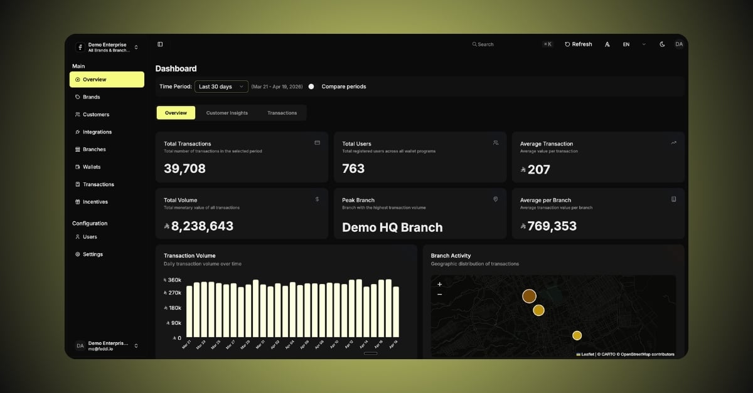Click the Settings gear icon in sidebar
Screen dimensions: 753x393
[77, 254]
